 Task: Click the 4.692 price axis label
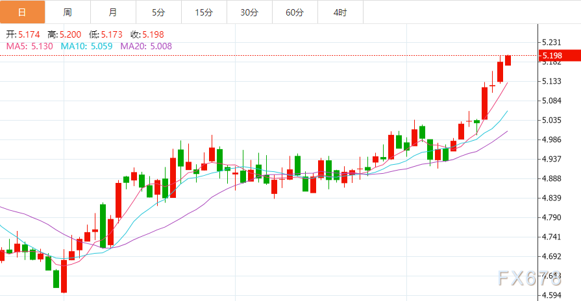coord(552,256)
